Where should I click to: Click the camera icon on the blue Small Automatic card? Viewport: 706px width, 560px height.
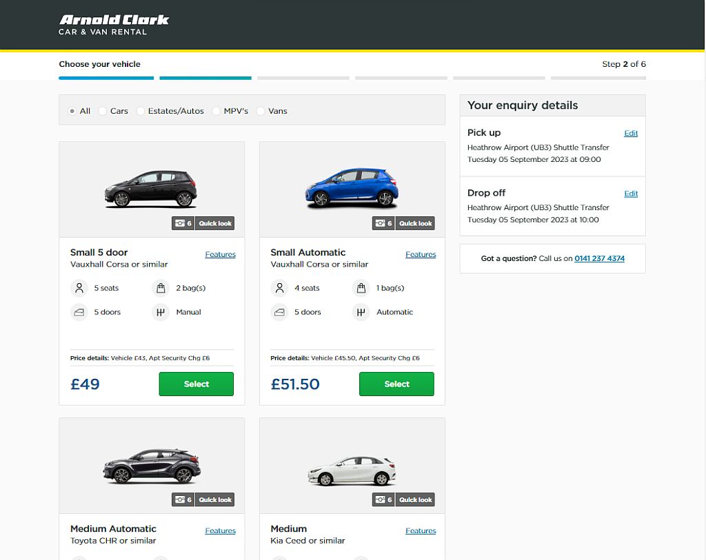coord(379,222)
